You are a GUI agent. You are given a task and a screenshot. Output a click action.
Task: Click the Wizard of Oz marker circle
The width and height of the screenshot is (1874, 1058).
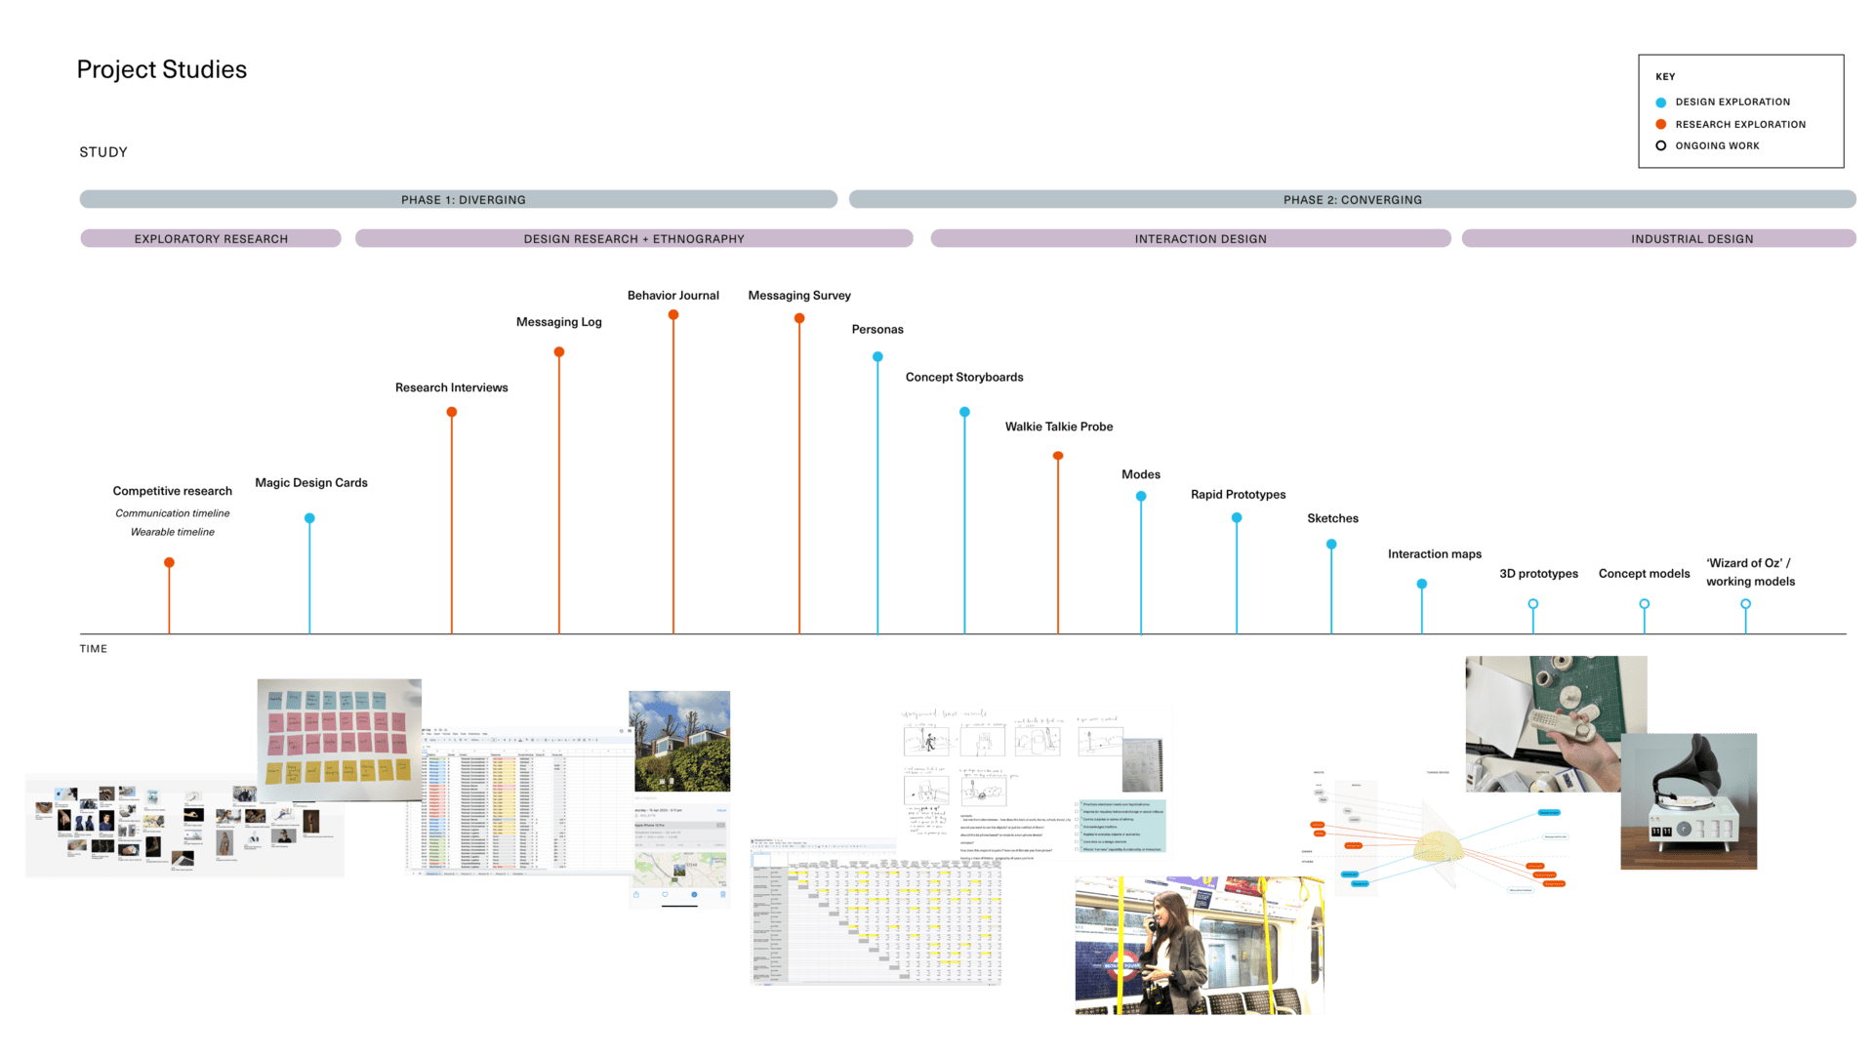(x=1746, y=604)
